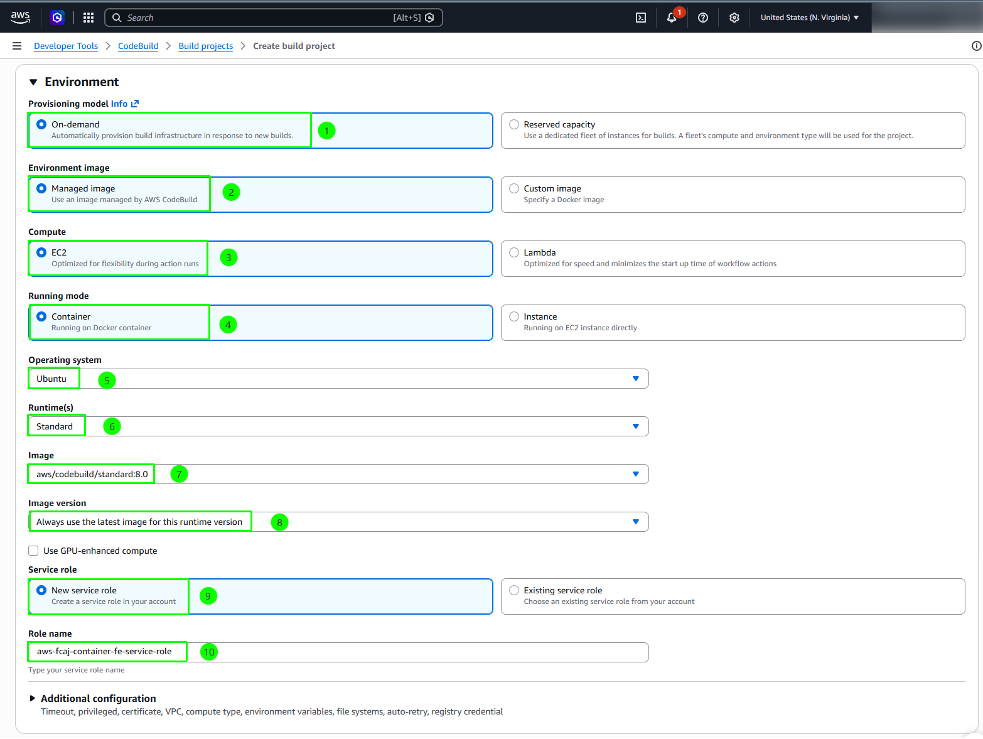Select Container running mode
This screenshot has height=739, width=983.
[261, 323]
